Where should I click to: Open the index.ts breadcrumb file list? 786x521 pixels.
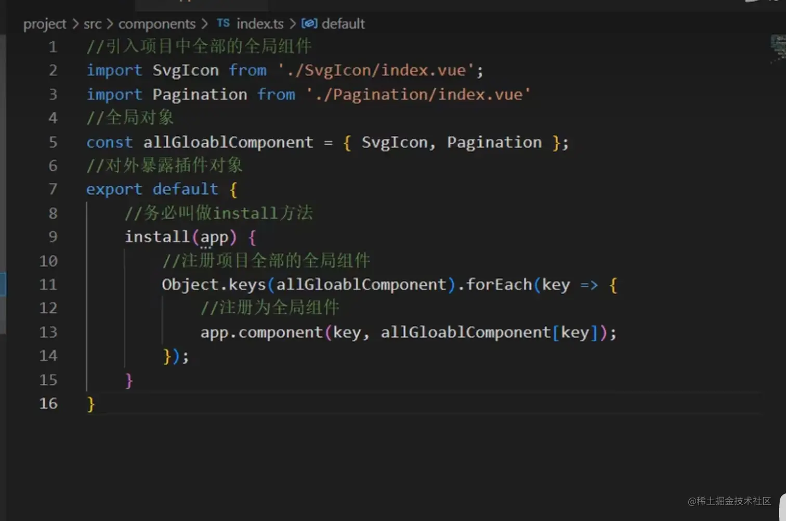tap(260, 24)
